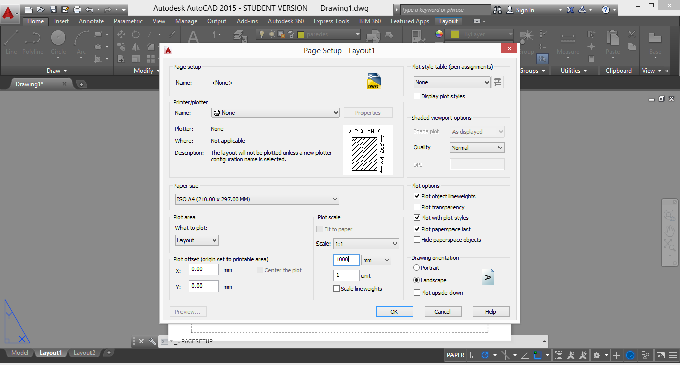Image resolution: width=680 pixels, height=365 pixels.
Task: Click the PAPER space button in status bar
Action: pos(456,355)
